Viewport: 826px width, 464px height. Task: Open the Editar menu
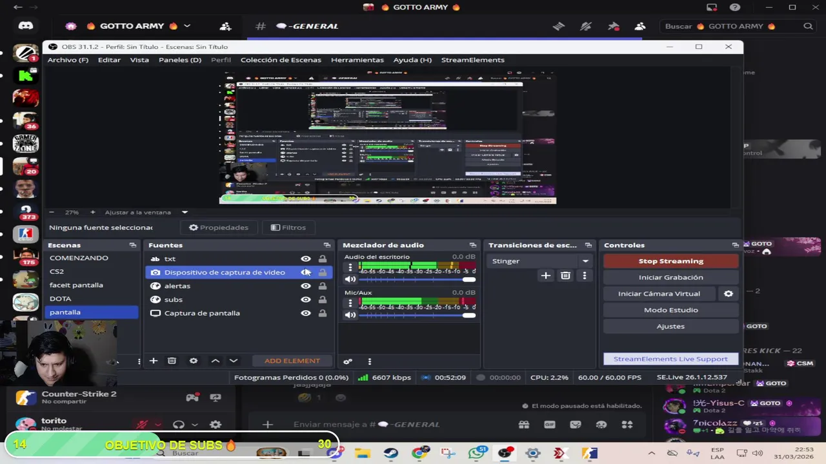109,60
